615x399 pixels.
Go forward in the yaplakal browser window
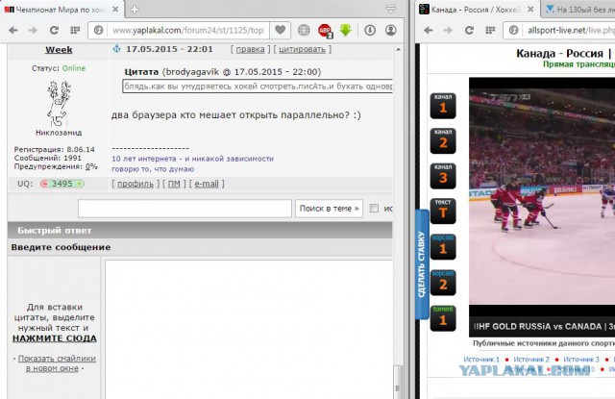click(34, 30)
